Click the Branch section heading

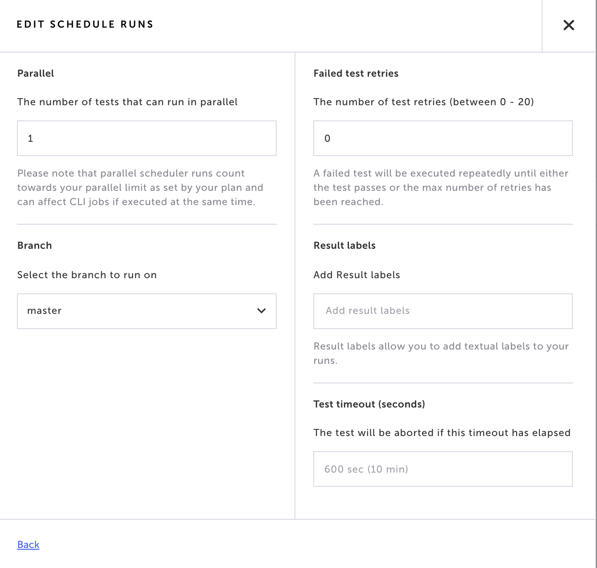click(34, 246)
